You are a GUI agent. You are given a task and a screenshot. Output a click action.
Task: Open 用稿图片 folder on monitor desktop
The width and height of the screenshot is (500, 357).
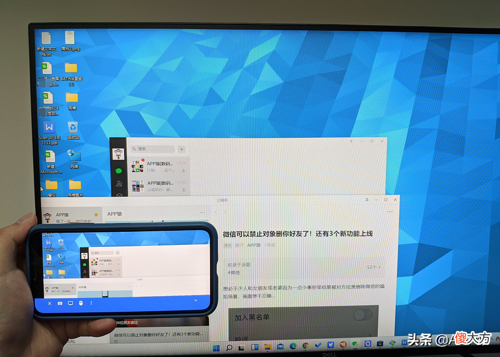75,188
